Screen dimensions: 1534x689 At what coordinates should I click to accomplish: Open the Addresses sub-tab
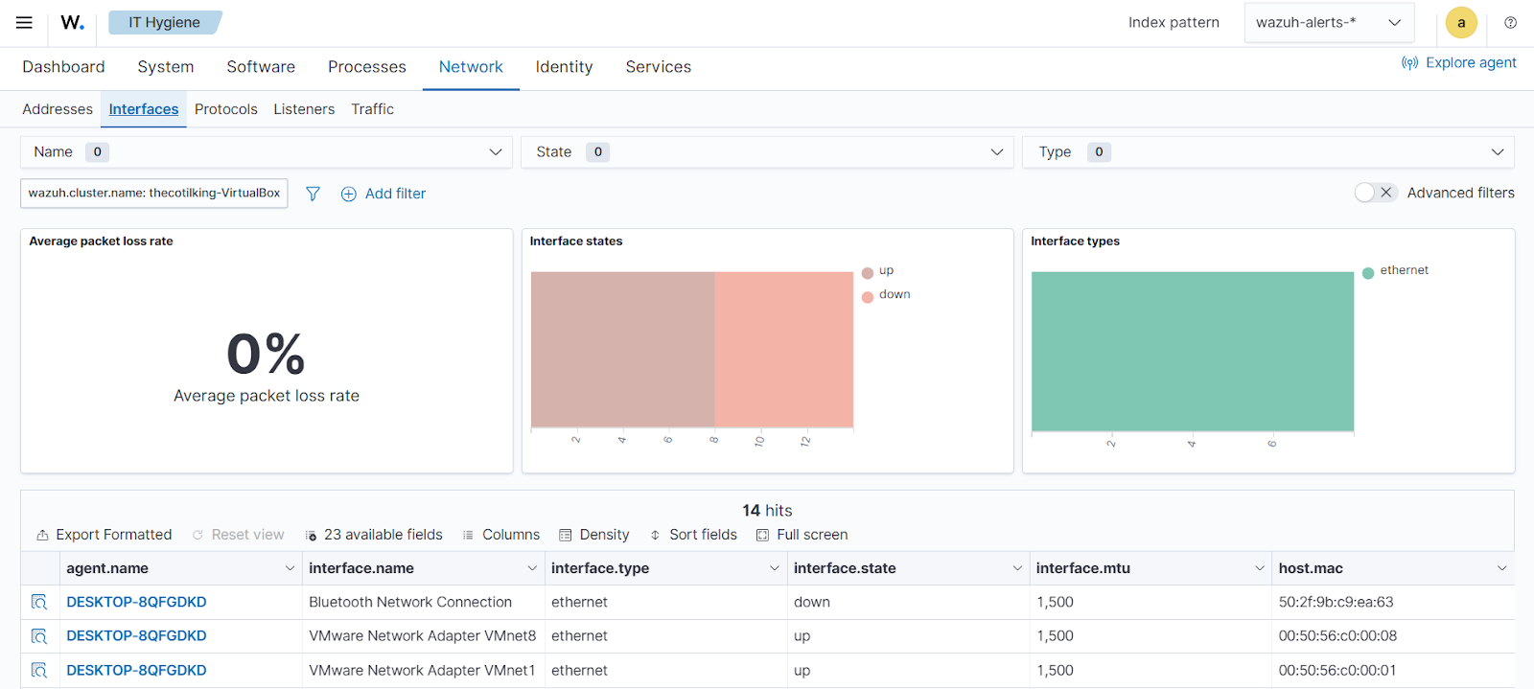(58, 109)
